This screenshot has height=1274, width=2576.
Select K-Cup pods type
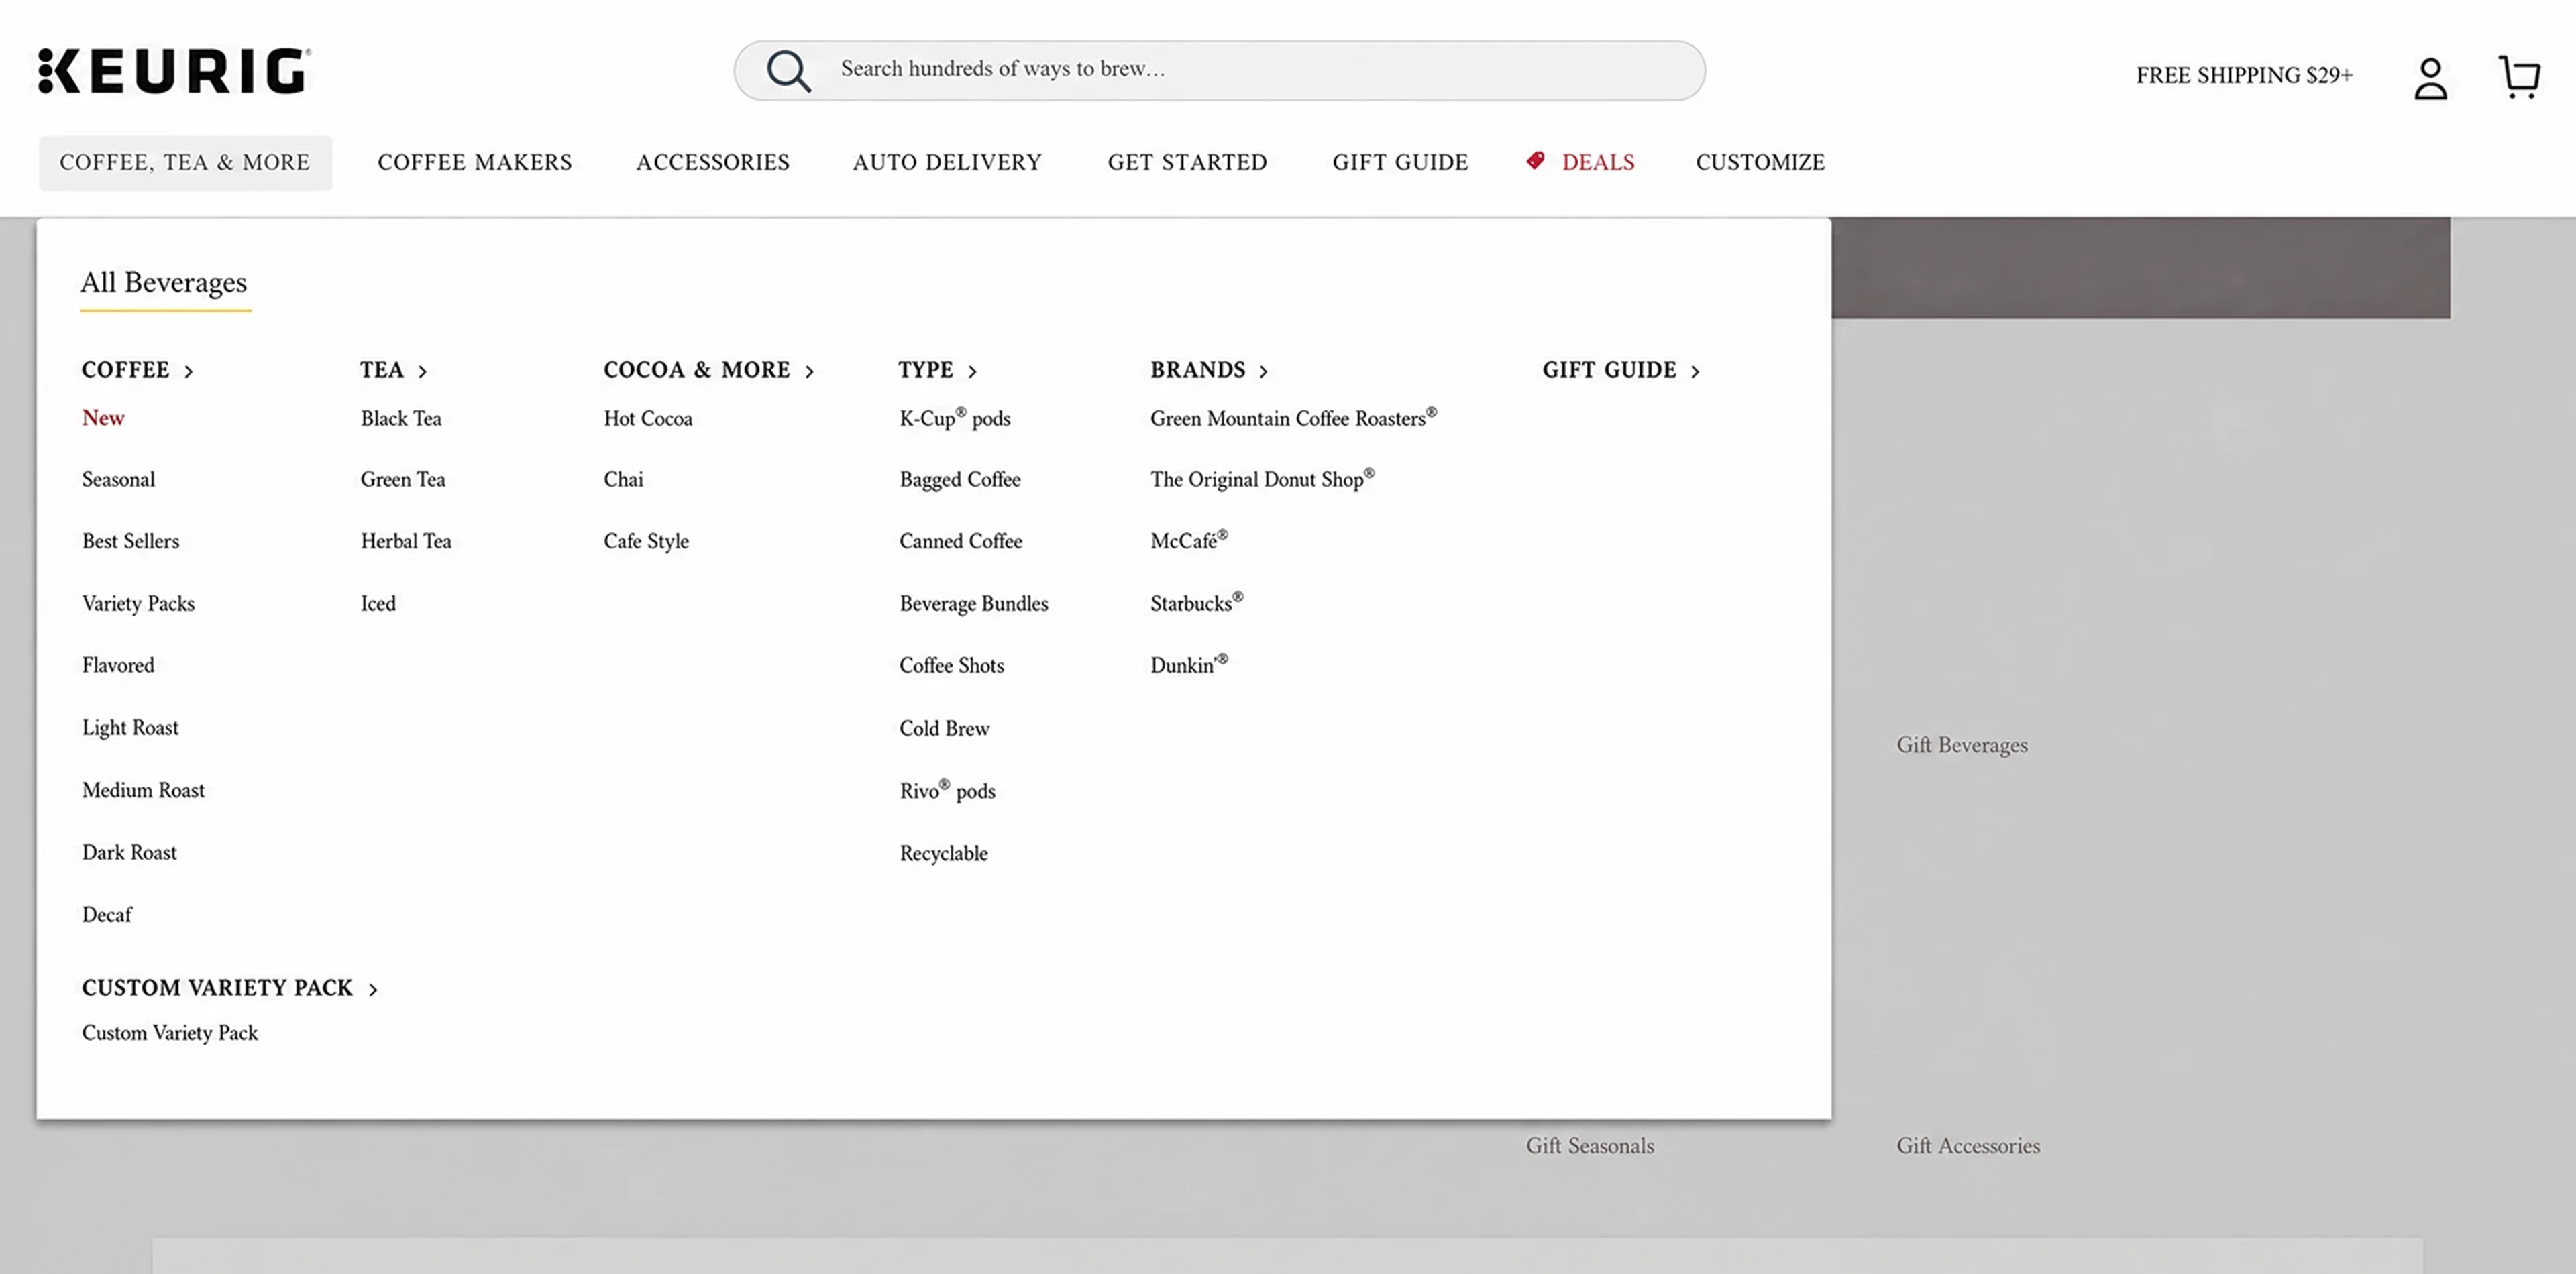pyautogui.click(x=955, y=418)
